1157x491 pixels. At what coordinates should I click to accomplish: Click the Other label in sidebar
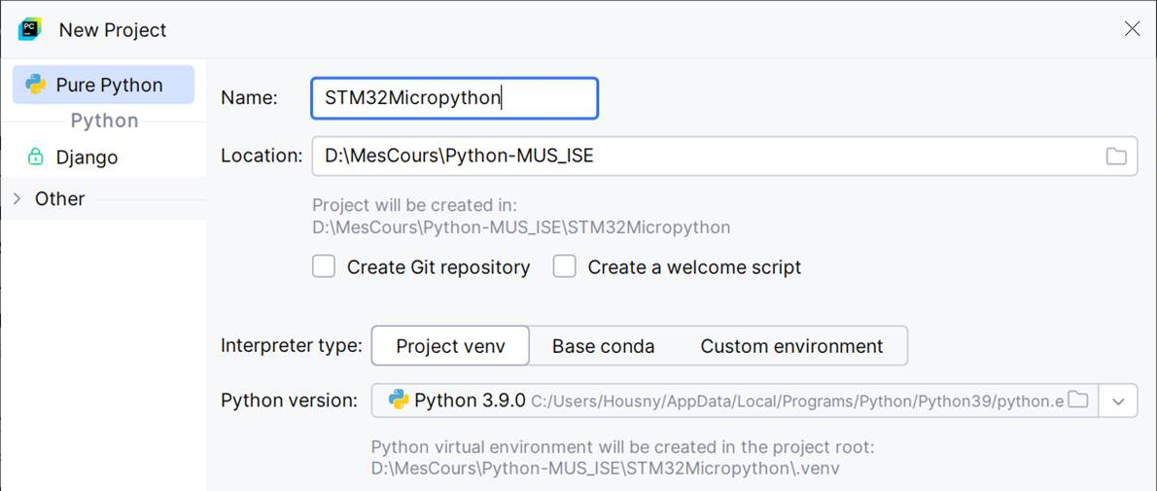coord(59,198)
